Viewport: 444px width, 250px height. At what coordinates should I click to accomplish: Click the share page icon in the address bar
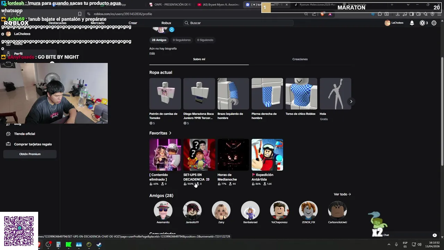pos(314,14)
